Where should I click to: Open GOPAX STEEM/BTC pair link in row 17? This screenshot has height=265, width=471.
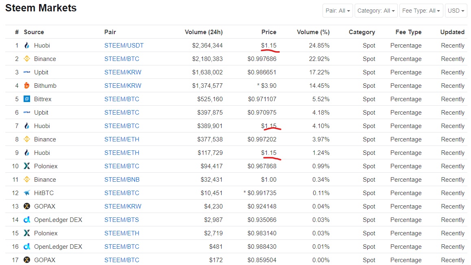click(122, 260)
